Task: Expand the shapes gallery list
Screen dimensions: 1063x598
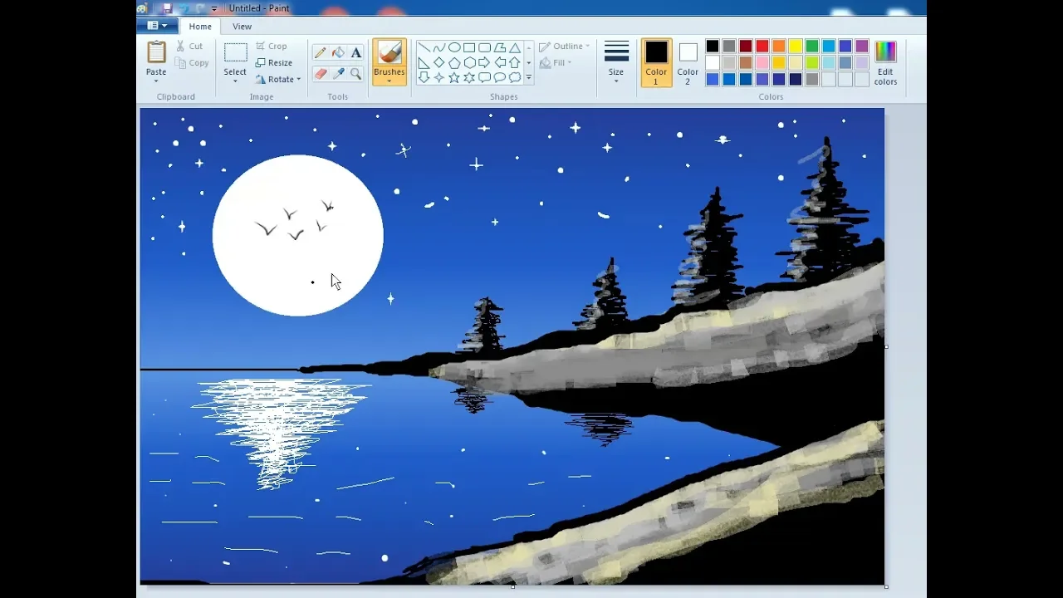Action: click(529, 78)
